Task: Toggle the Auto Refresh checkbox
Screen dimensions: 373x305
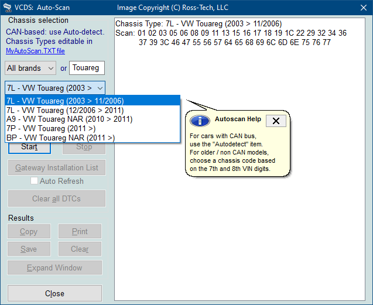Action: click(35, 181)
